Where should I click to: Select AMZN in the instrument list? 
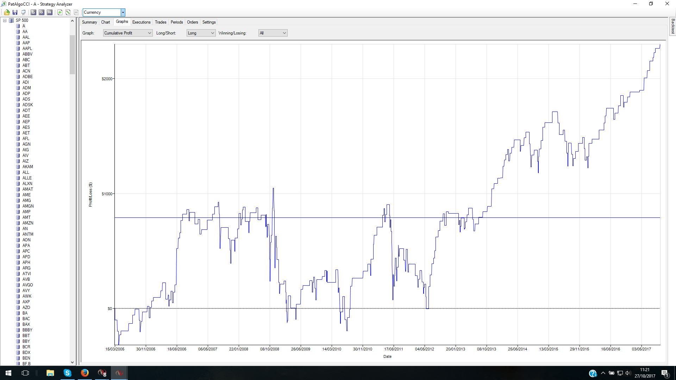[28, 223]
